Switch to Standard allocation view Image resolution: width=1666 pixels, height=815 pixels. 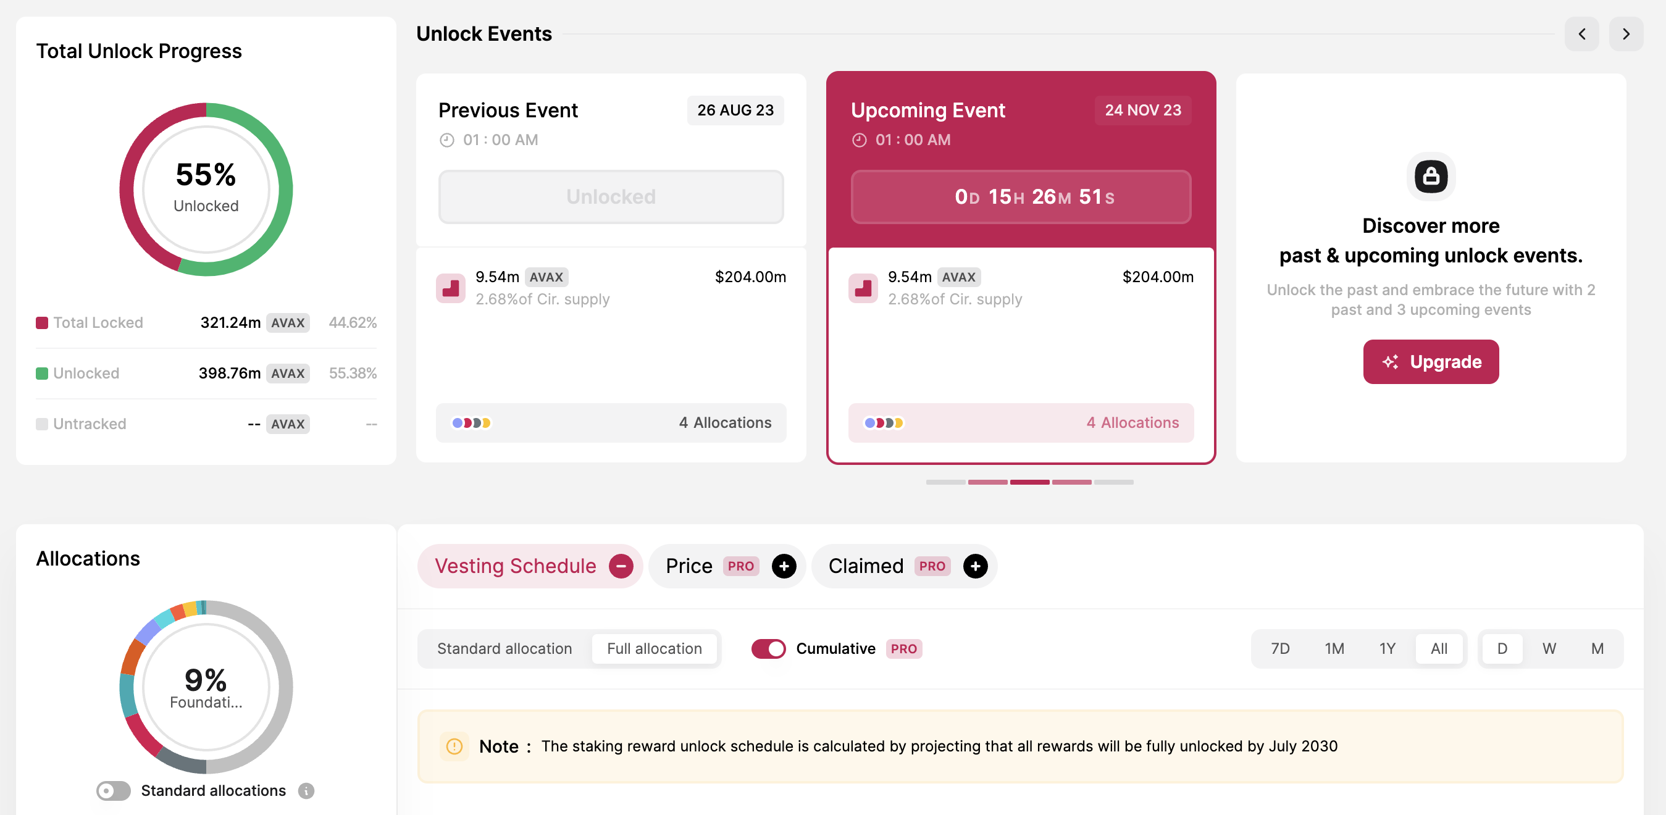click(504, 649)
